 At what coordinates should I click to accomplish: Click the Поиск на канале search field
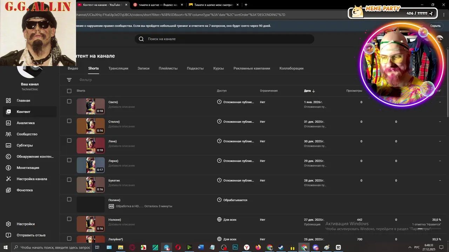point(224,39)
